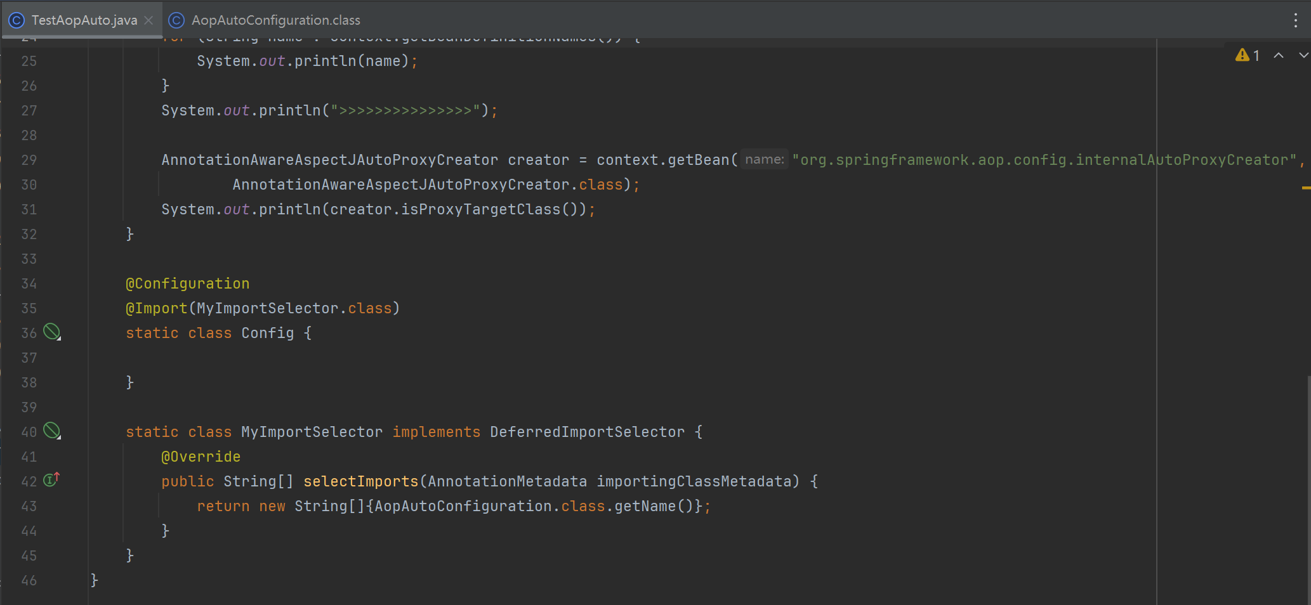Click line number 46 in the gutter
The width and height of the screenshot is (1311, 605).
tap(29, 580)
